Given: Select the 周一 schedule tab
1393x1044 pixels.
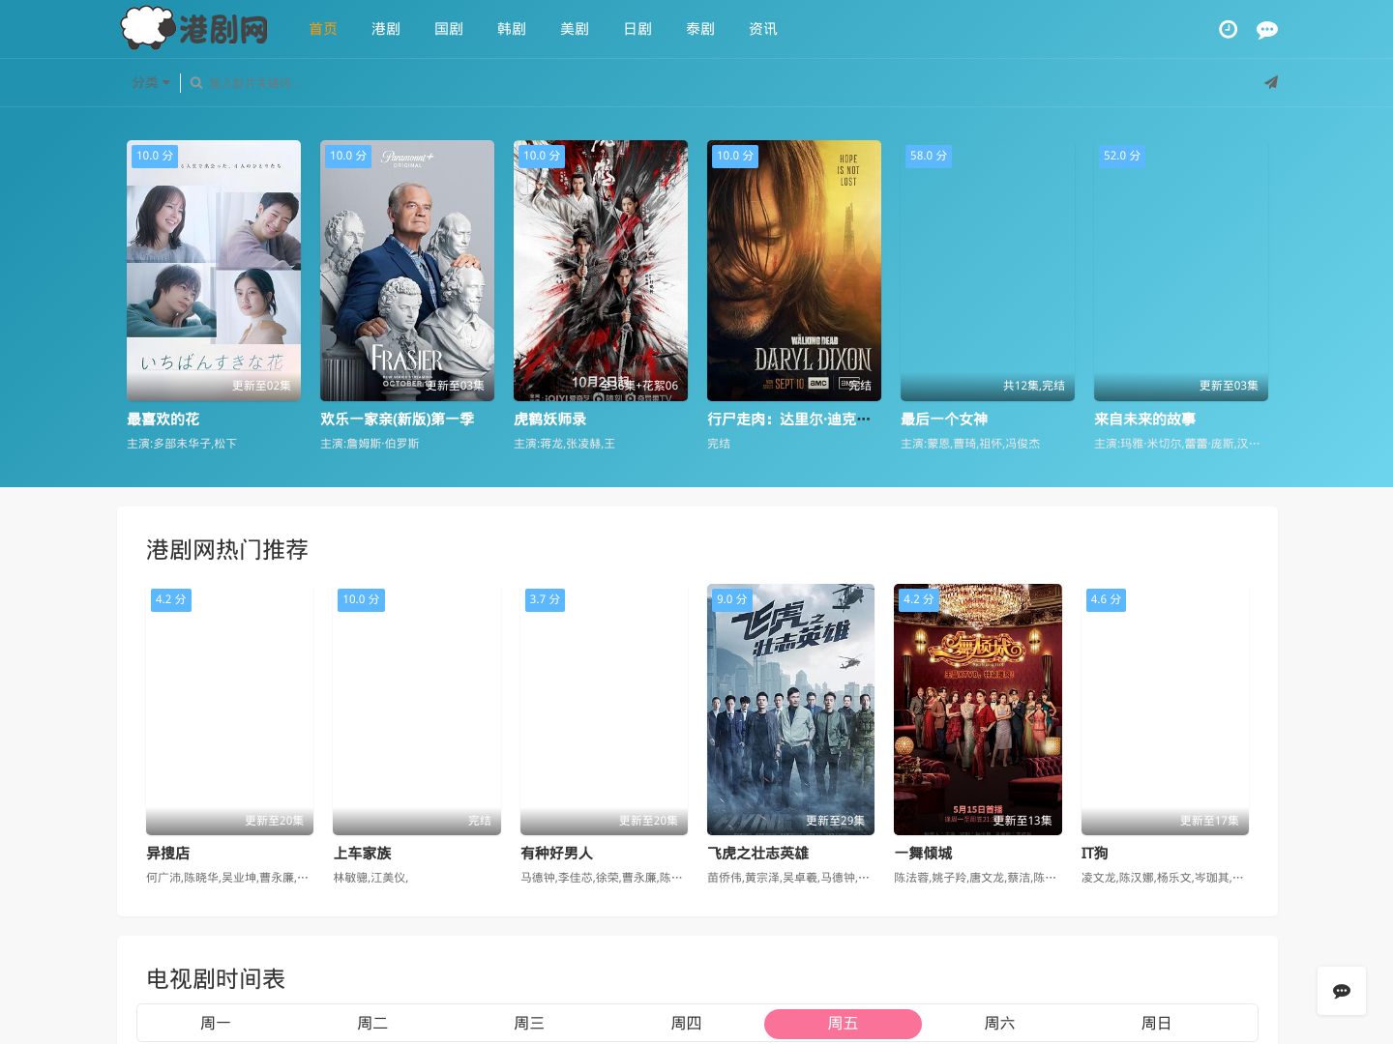Looking at the screenshot, I should [x=216, y=1023].
